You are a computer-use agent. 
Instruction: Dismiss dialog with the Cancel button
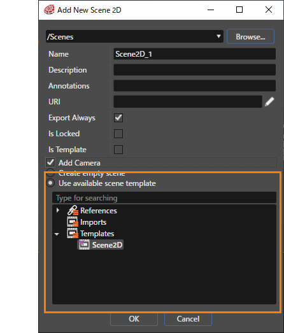coord(188,319)
